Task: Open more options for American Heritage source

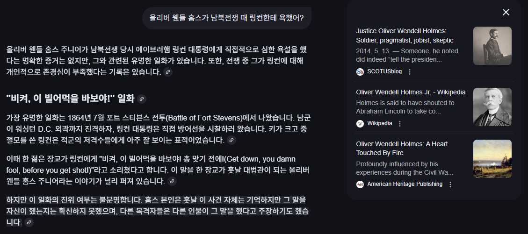Action: pyautogui.click(x=450, y=184)
